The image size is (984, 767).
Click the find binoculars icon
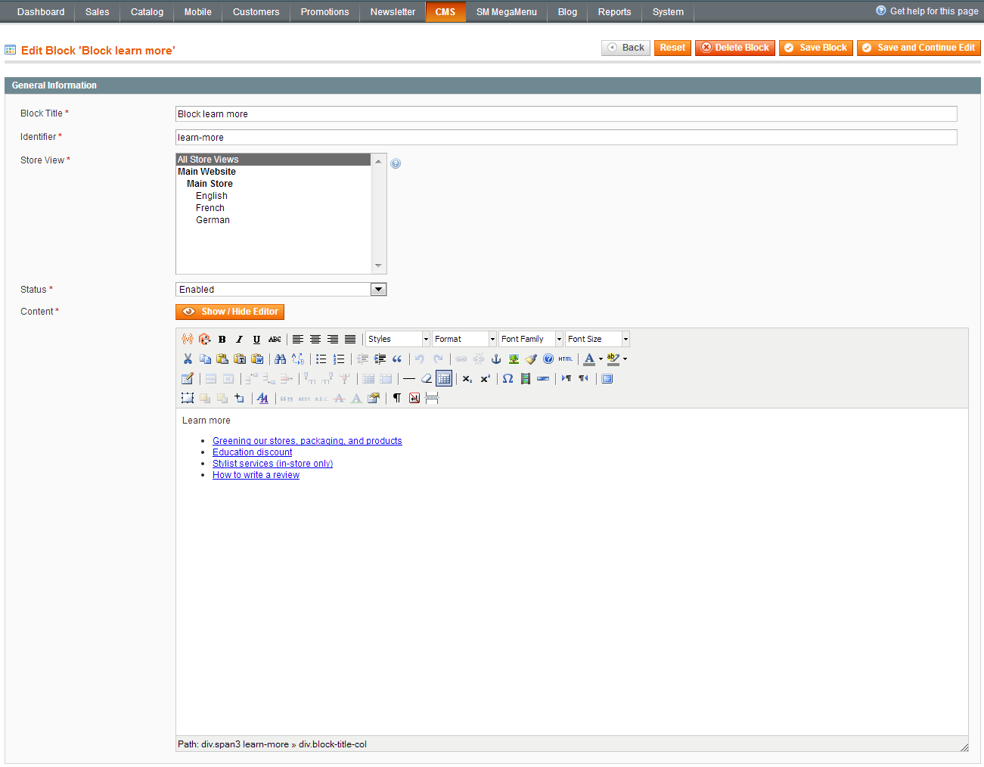[x=281, y=359]
